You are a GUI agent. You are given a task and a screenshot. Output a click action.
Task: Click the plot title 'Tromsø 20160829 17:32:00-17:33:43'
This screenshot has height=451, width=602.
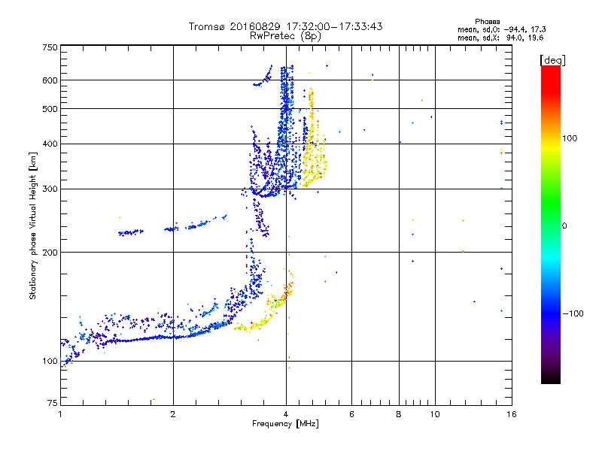pyautogui.click(x=285, y=26)
